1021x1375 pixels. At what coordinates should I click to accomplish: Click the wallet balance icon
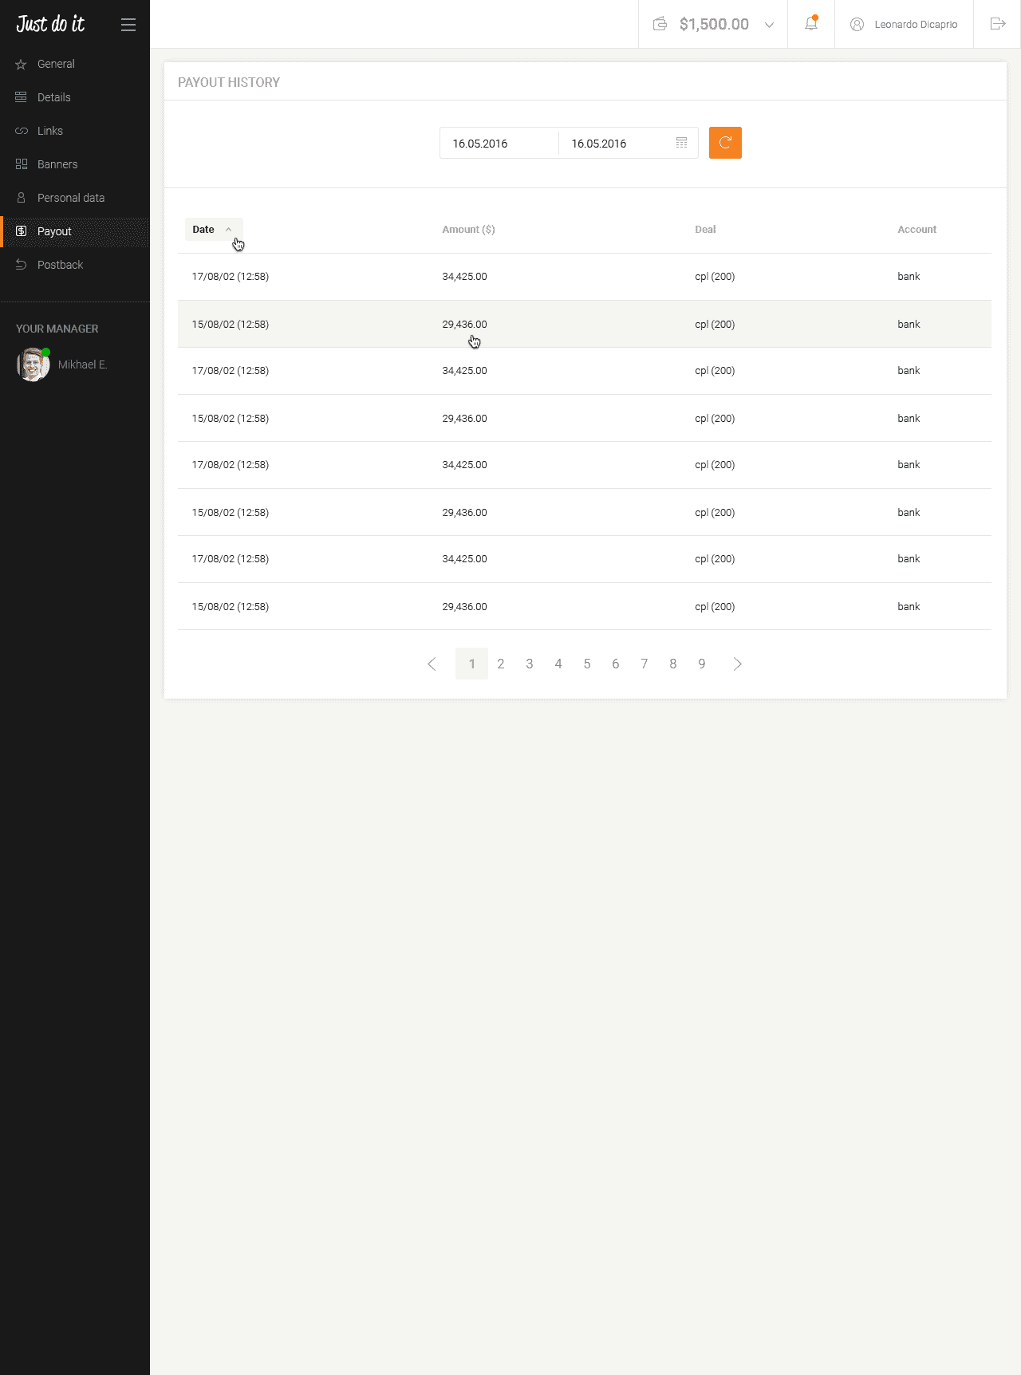coord(660,24)
